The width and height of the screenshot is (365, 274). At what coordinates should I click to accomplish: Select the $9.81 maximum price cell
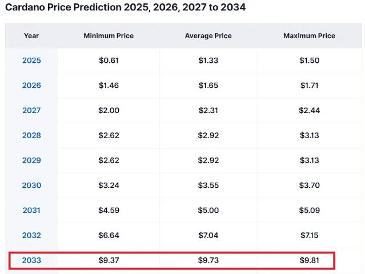[x=309, y=260]
